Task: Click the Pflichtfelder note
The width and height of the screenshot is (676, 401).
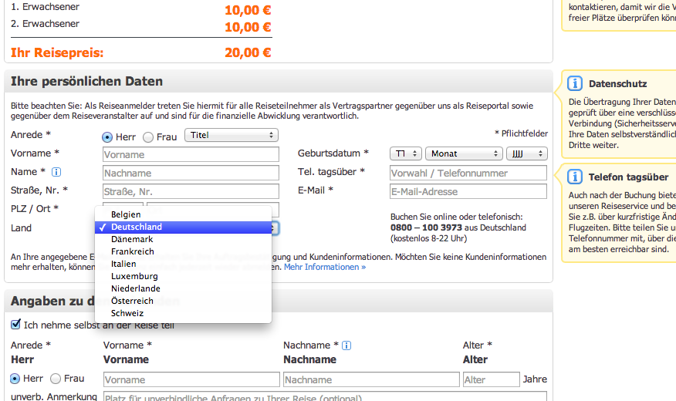Action: click(521, 133)
